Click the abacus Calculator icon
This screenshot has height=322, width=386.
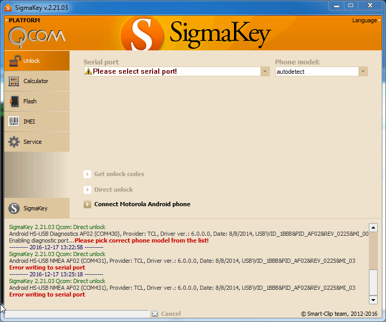tap(14, 81)
